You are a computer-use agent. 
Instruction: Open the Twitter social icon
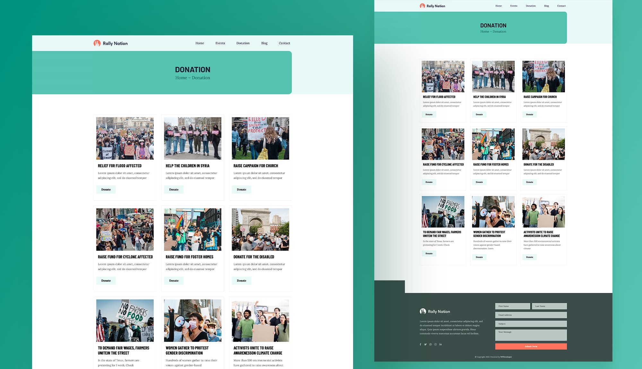(425, 344)
